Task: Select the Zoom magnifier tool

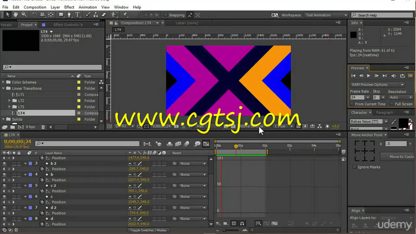Action: coord(24,15)
